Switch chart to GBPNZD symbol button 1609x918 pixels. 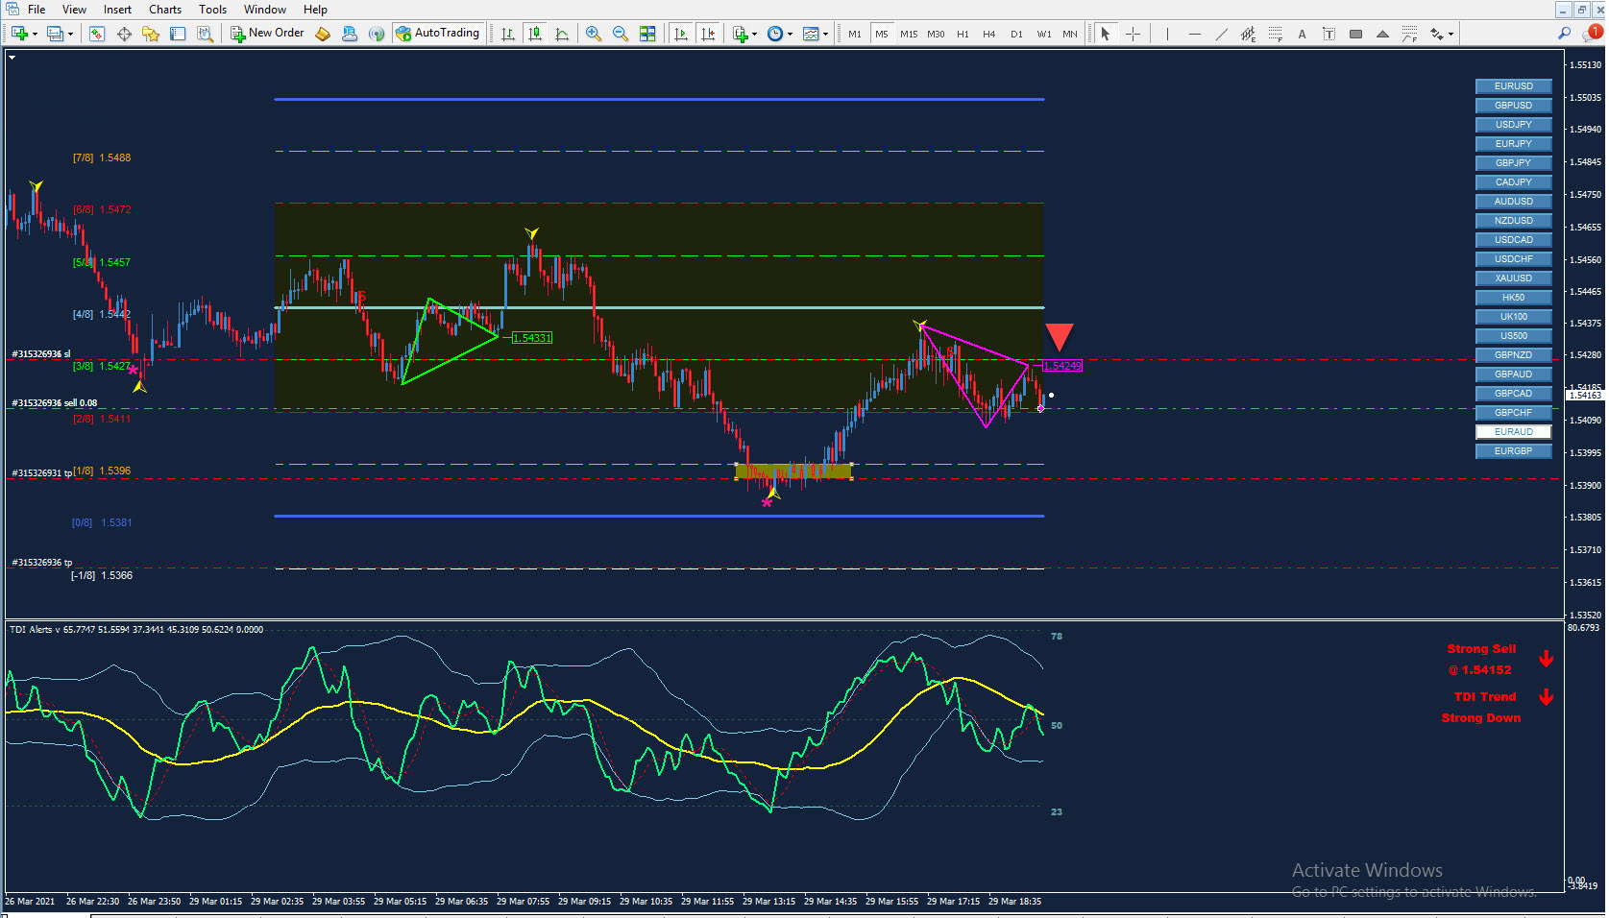click(x=1513, y=355)
